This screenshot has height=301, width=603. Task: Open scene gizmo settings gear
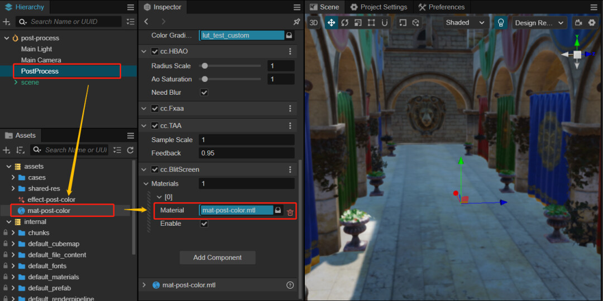pyautogui.click(x=592, y=23)
